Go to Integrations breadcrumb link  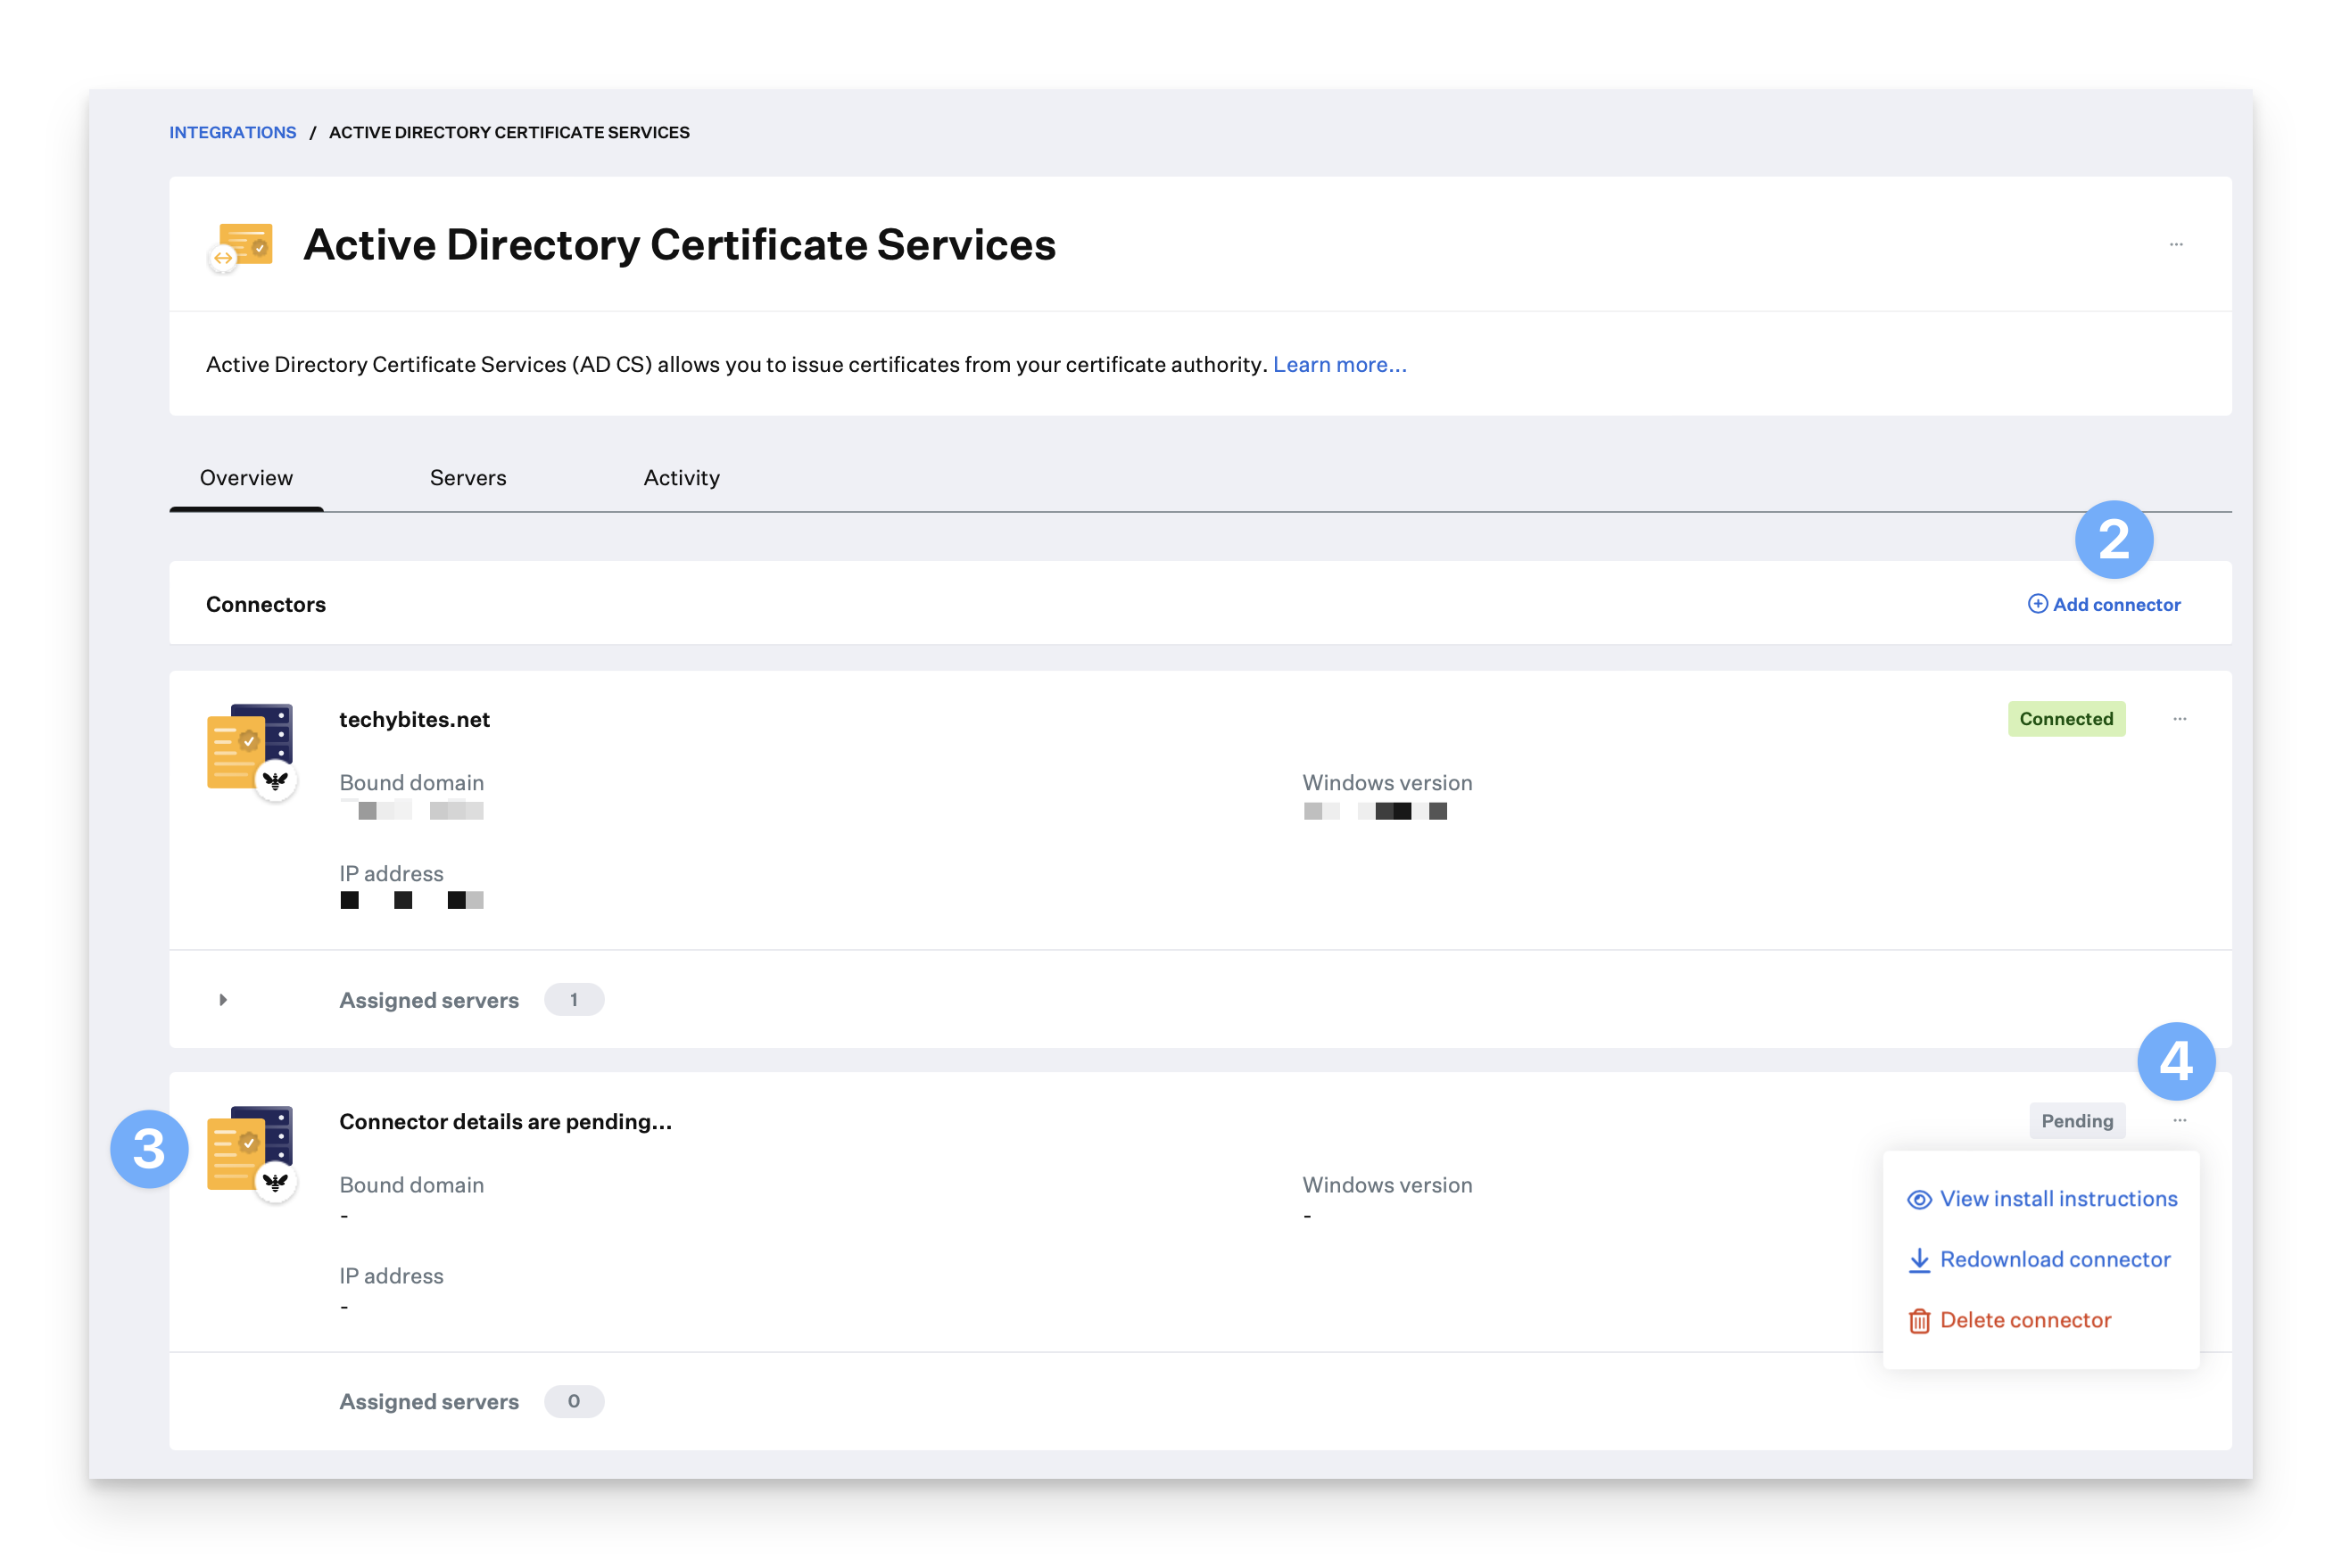pos(233,132)
